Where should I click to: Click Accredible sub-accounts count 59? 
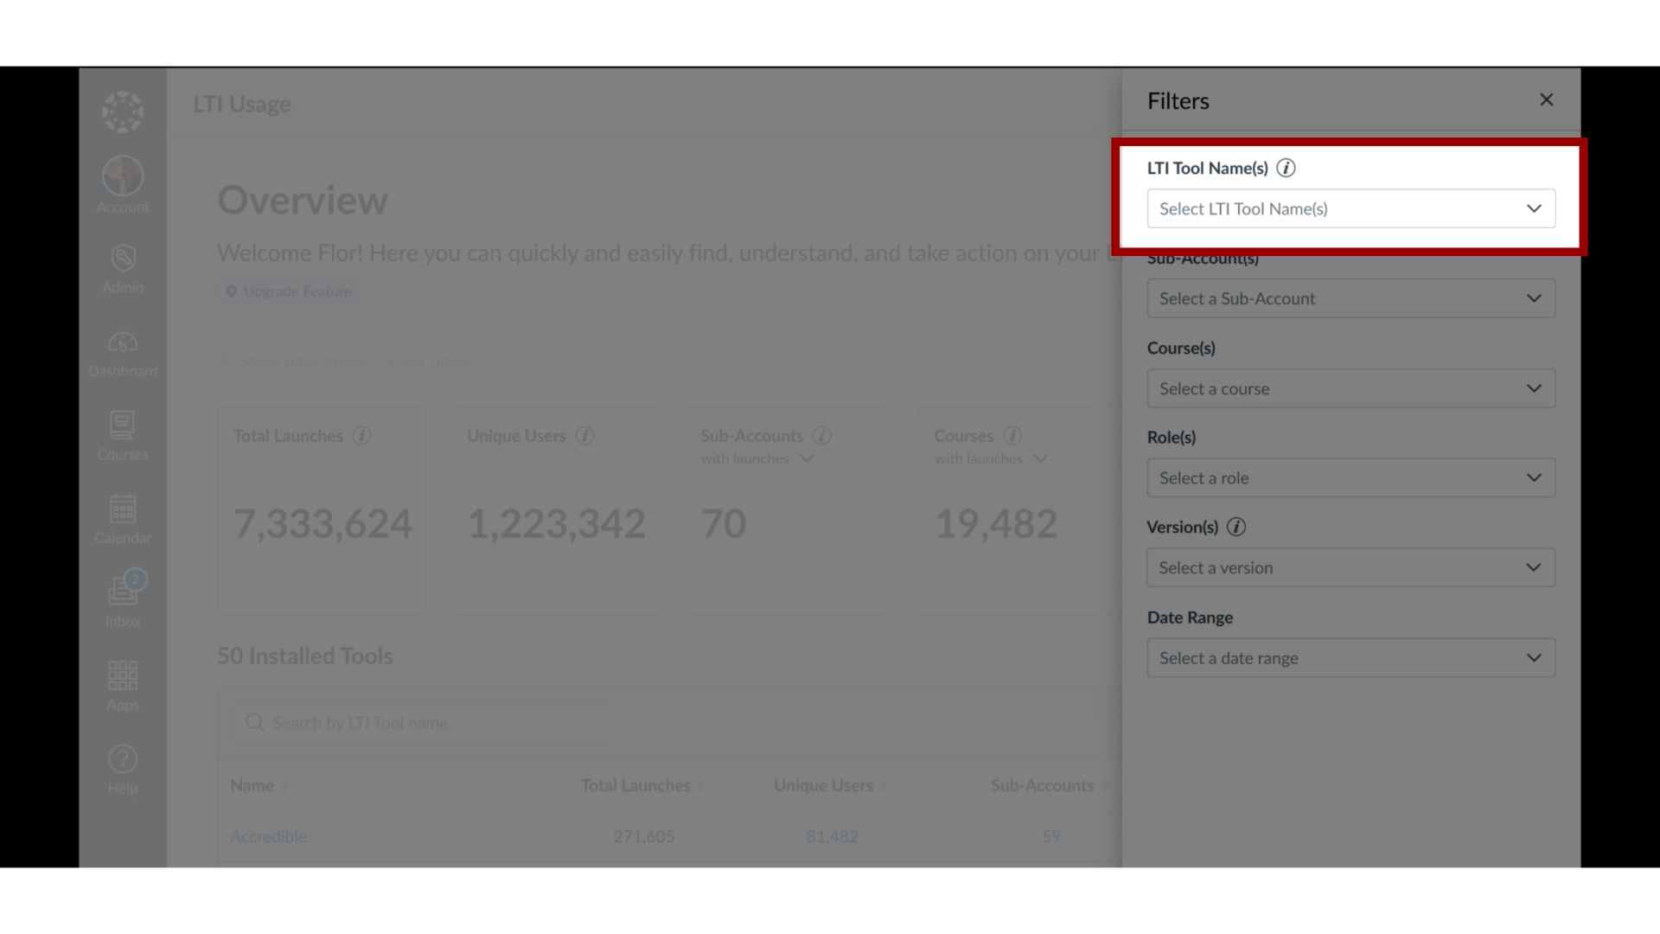[x=1050, y=836]
